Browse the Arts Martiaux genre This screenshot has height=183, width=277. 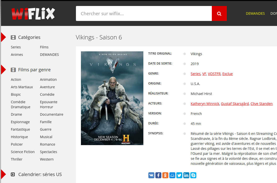click(x=22, y=87)
